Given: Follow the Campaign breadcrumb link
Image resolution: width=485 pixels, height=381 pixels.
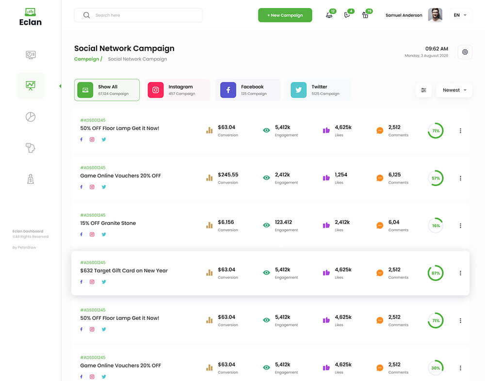Looking at the screenshot, I should (86, 59).
